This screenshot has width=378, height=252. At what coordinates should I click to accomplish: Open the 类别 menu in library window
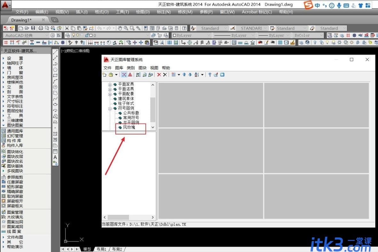(131, 68)
